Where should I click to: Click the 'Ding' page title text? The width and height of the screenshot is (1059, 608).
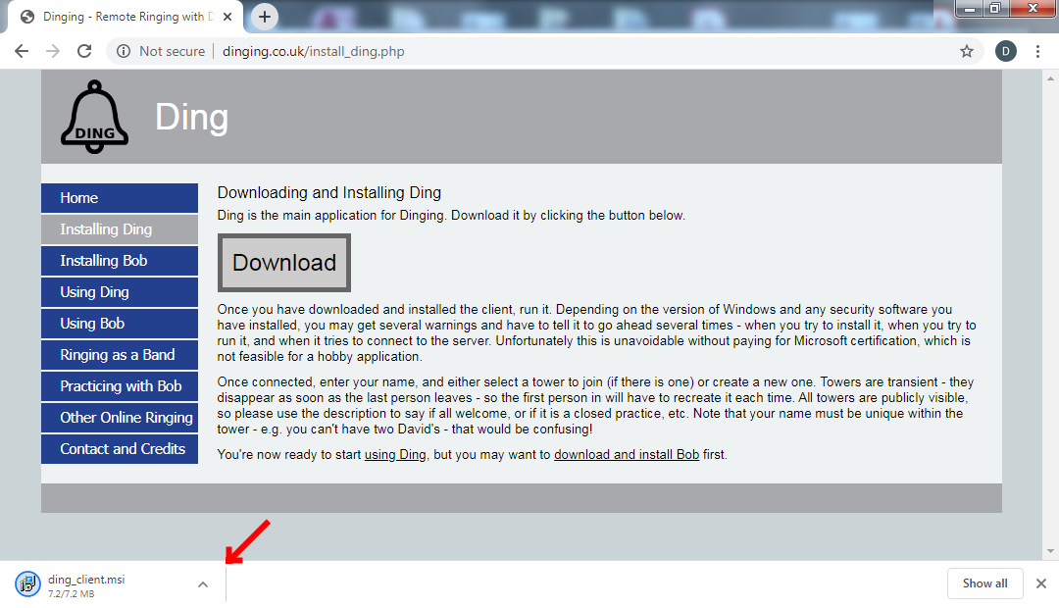click(192, 118)
